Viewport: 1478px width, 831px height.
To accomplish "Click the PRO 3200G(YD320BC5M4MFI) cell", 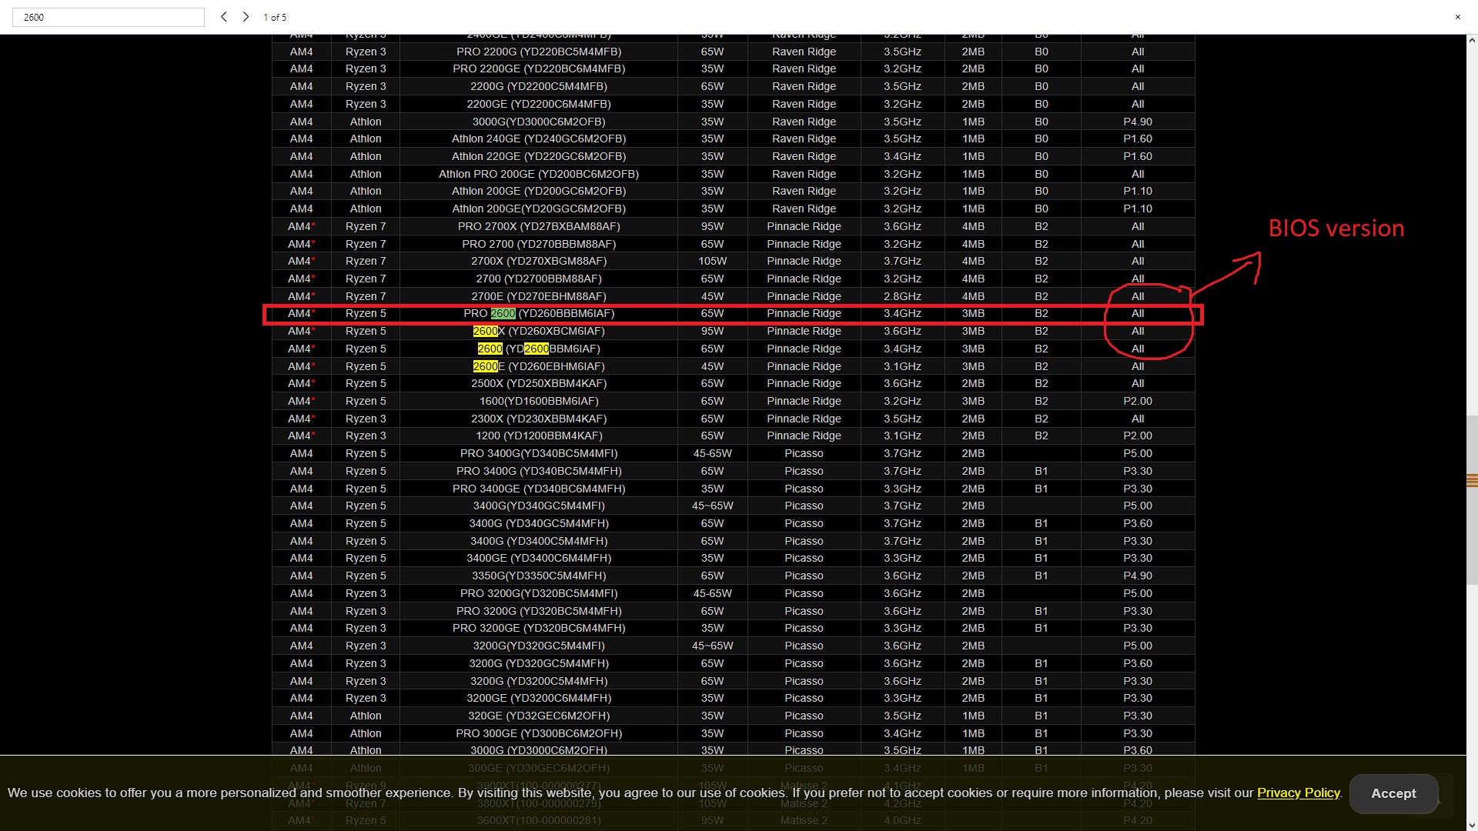I will (x=539, y=593).
